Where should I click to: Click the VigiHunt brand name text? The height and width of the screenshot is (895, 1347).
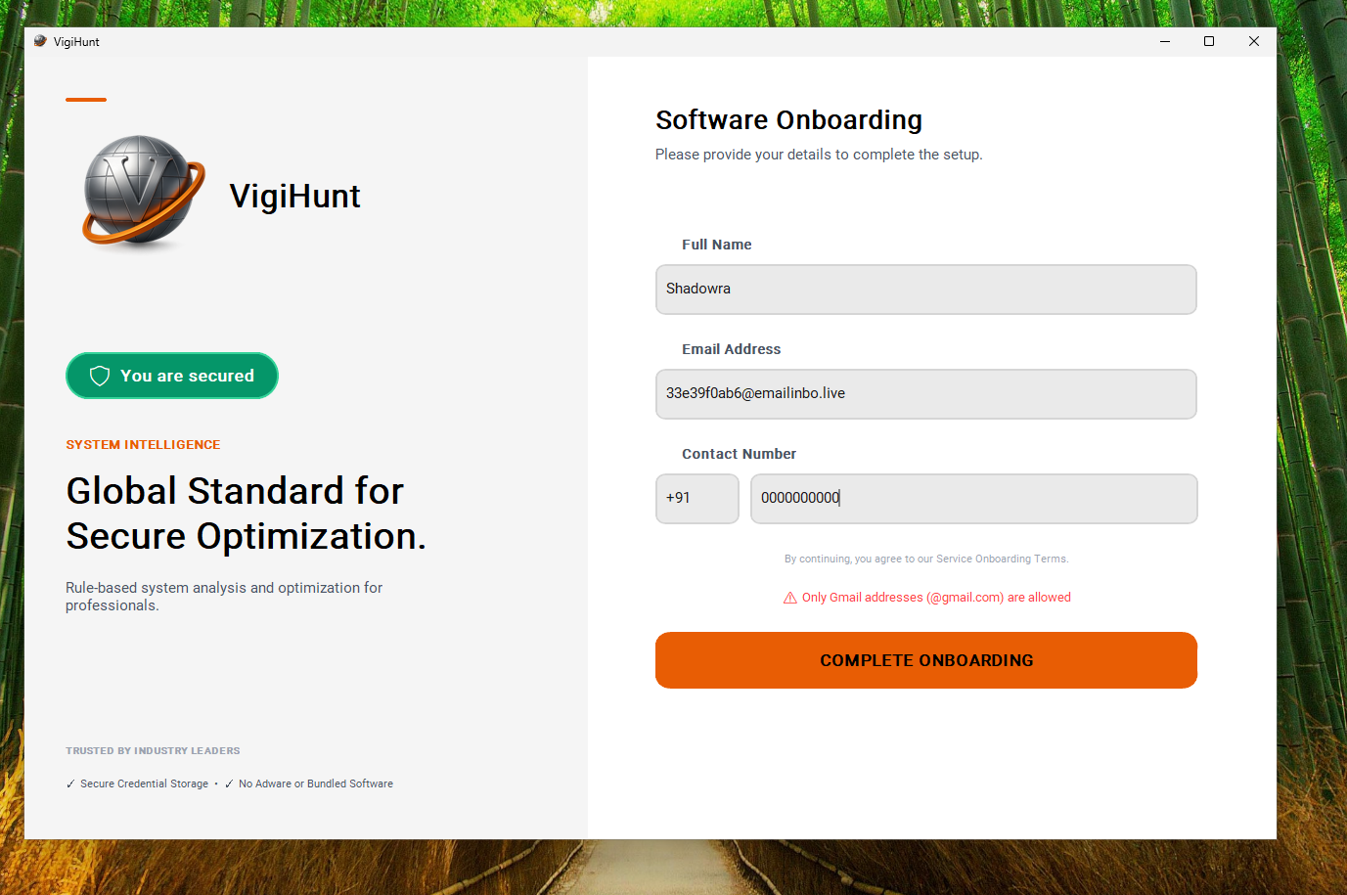(x=294, y=196)
